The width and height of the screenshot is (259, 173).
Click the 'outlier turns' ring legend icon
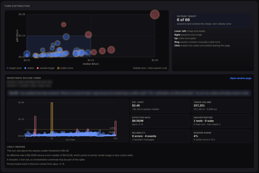(58, 68)
